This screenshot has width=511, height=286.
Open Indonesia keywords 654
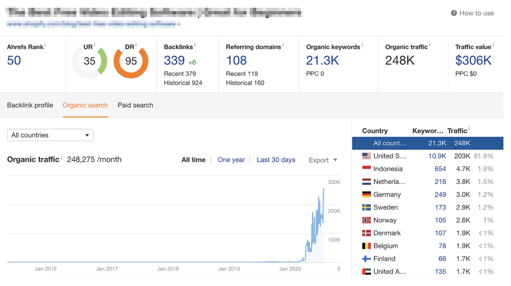[x=440, y=169]
